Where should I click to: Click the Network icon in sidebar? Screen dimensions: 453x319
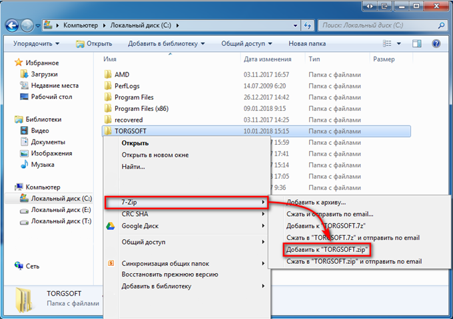19,265
